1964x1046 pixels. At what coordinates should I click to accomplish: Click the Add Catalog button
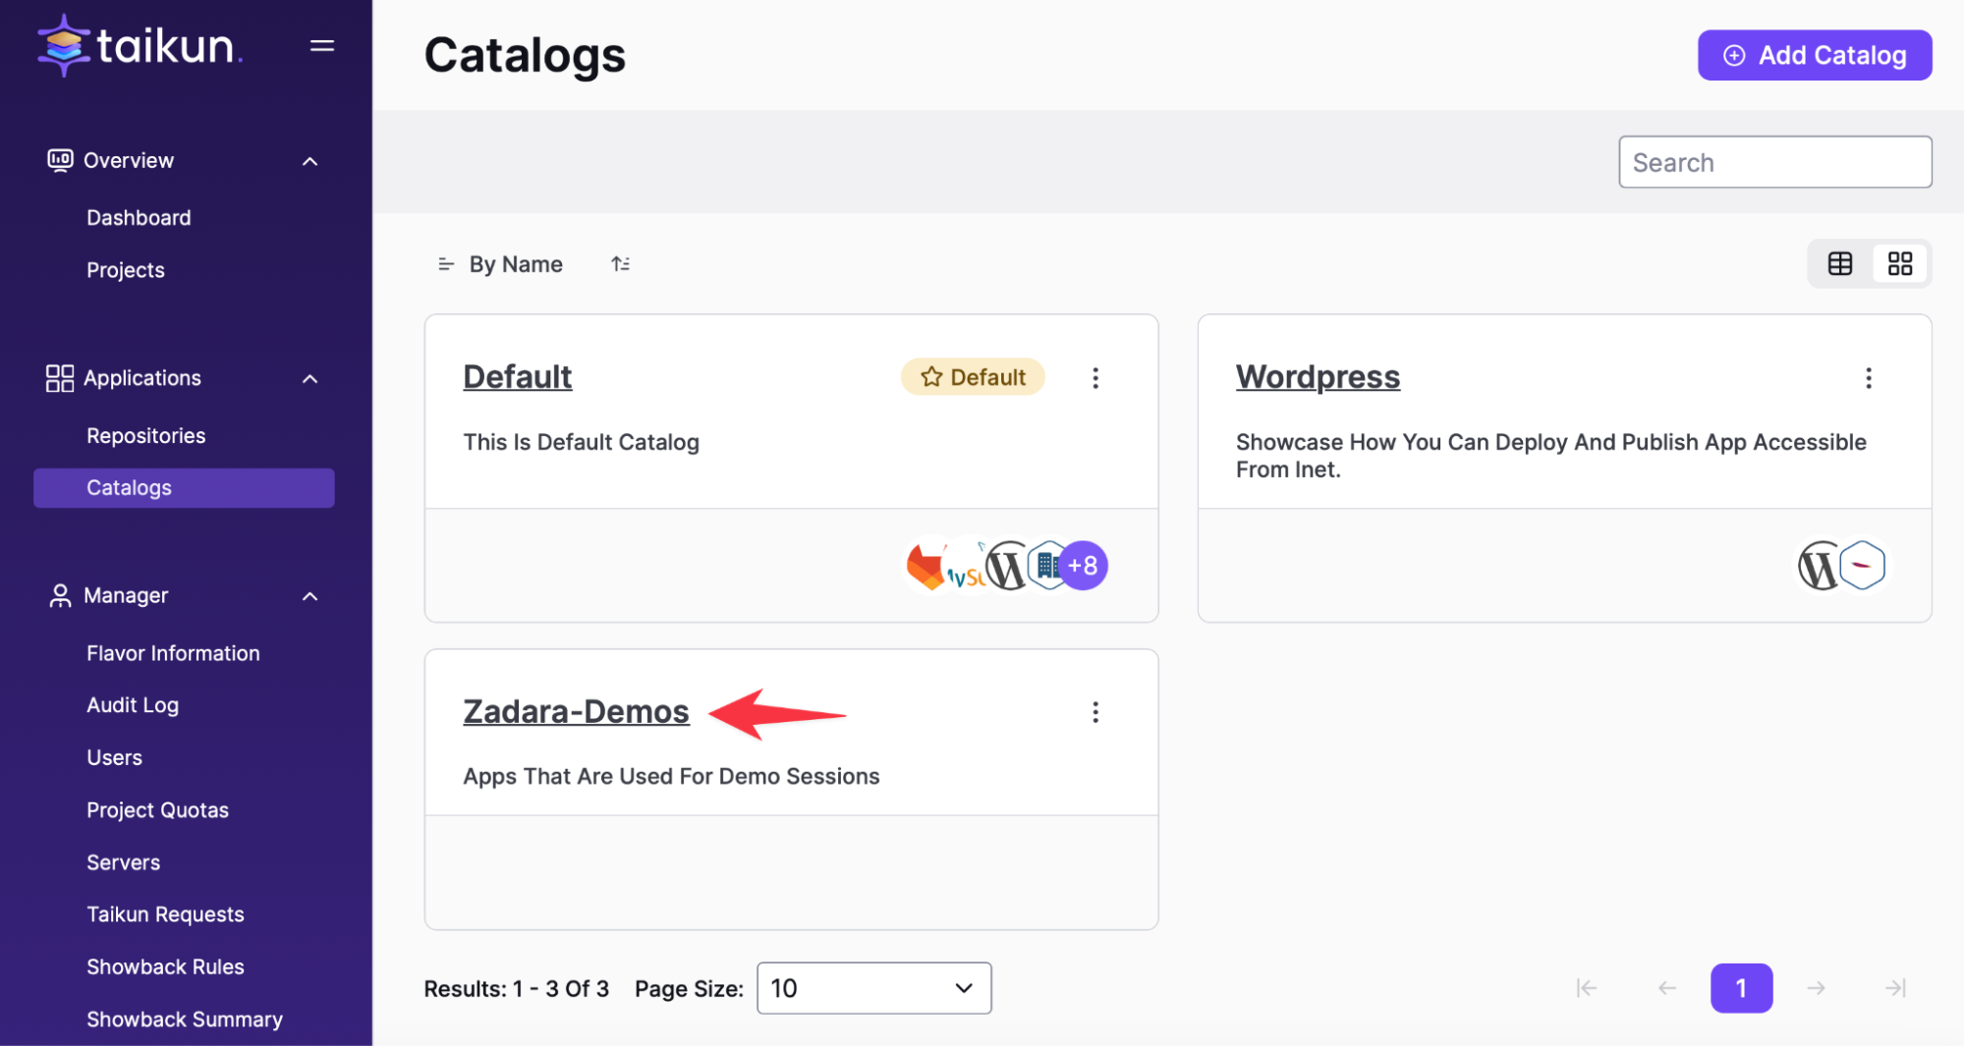tap(1815, 55)
